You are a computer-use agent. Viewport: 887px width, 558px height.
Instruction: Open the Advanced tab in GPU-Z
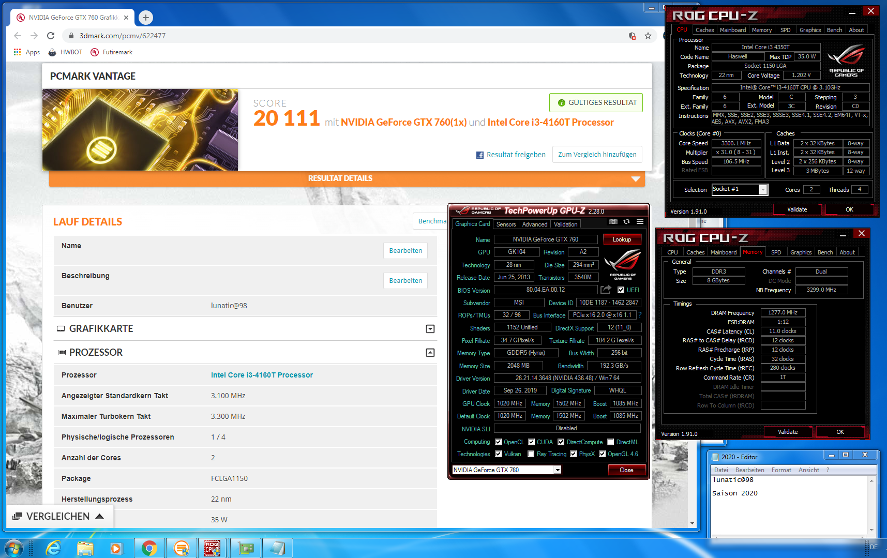(535, 224)
